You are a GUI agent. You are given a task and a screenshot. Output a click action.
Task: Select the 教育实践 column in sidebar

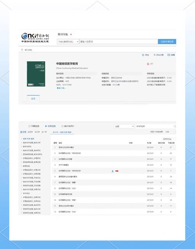[26, 166]
